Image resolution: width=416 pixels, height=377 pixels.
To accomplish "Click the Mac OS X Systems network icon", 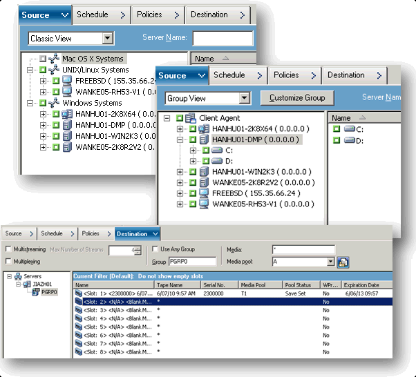I will tap(54, 59).
